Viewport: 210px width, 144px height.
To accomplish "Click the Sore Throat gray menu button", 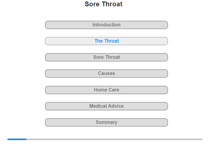I will [106, 57].
